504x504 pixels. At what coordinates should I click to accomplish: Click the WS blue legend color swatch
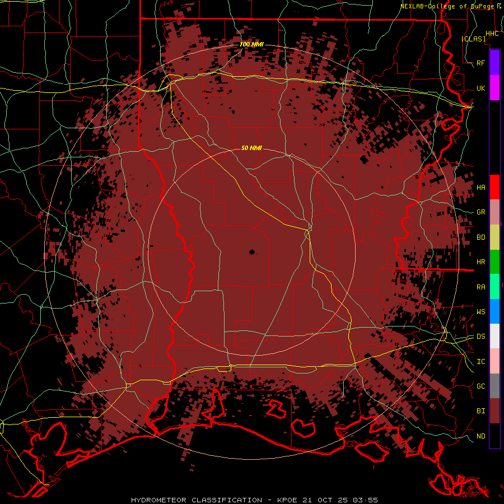coord(494,311)
